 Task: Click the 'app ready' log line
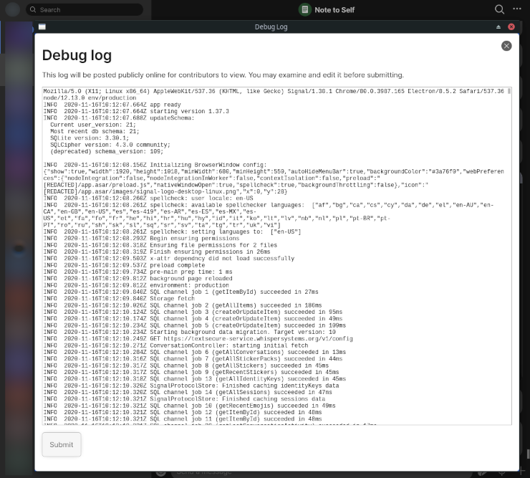[112, 105]
